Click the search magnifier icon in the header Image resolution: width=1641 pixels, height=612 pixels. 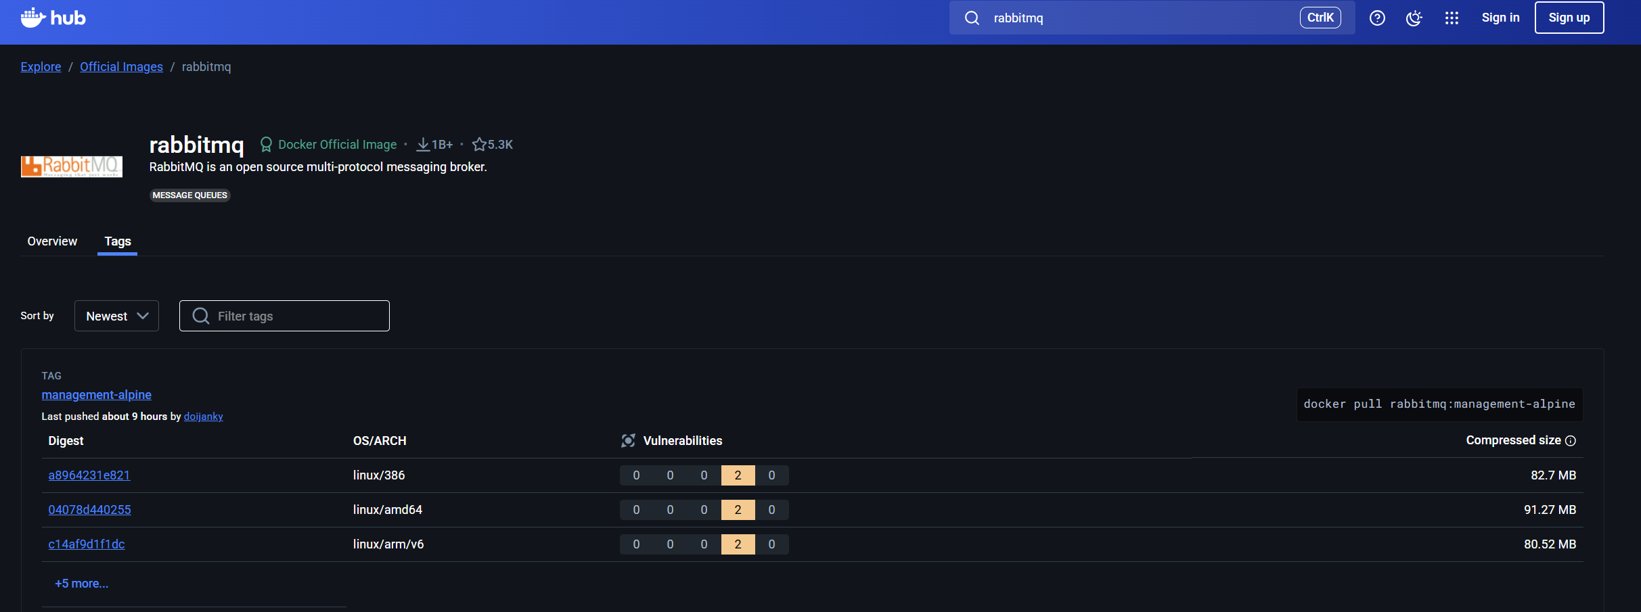click(972, 18)
